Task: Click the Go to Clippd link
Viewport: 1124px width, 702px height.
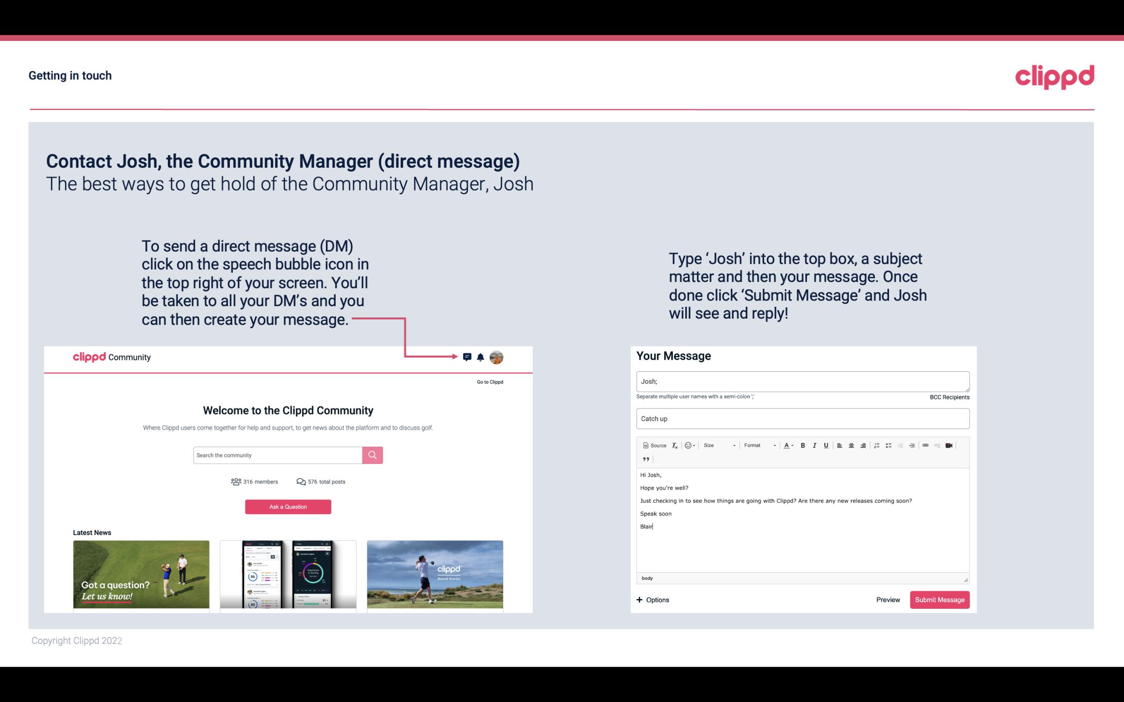Action: pos(489,382)
